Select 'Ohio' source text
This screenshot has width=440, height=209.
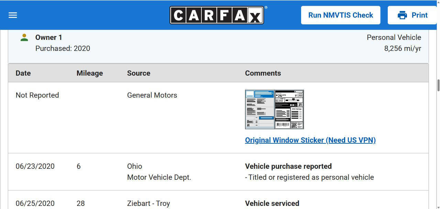point(134,166)
